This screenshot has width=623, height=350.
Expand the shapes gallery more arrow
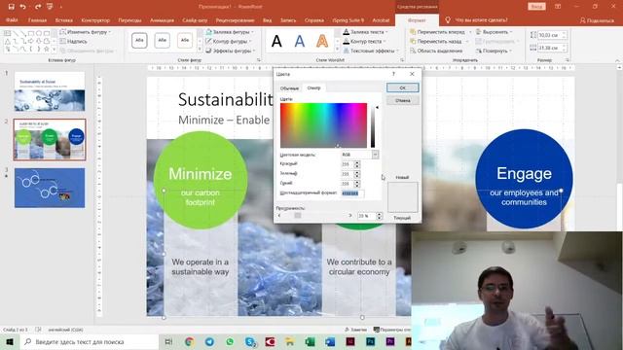(55, 50)
